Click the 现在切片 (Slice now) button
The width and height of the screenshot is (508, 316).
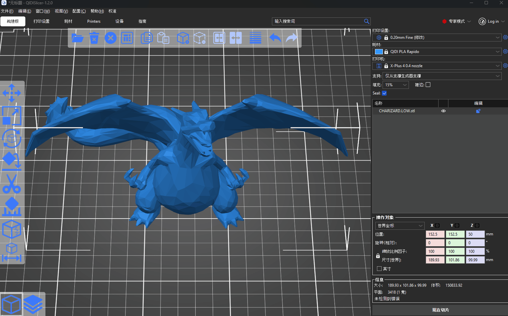(440, 310)
